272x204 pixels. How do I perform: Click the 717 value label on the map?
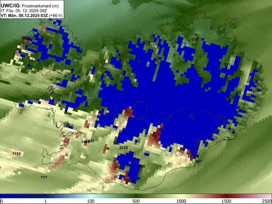tap(44, 177)
